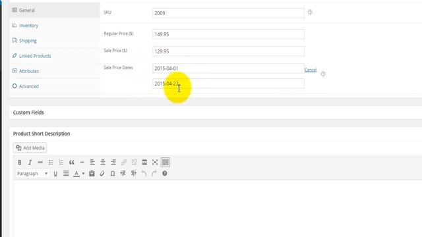
Task: Remove link from text
Action: point(134,163)
